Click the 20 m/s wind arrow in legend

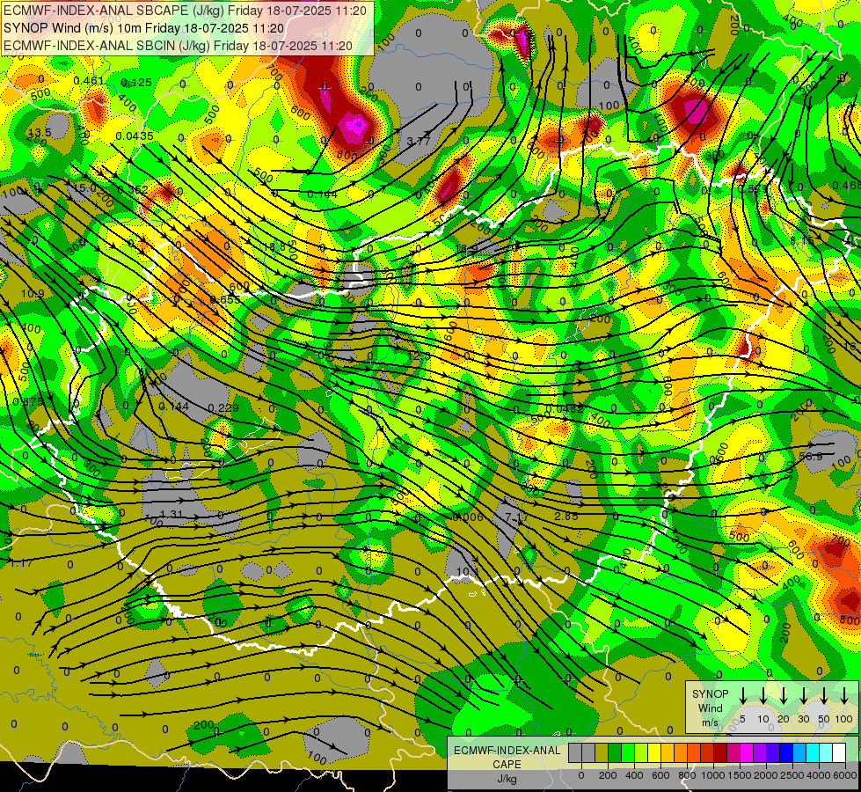pos(784,696)
